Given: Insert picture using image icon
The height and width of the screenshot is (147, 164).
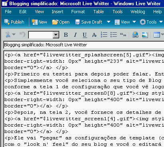Looking at the screenshot, I should [145, 35].
